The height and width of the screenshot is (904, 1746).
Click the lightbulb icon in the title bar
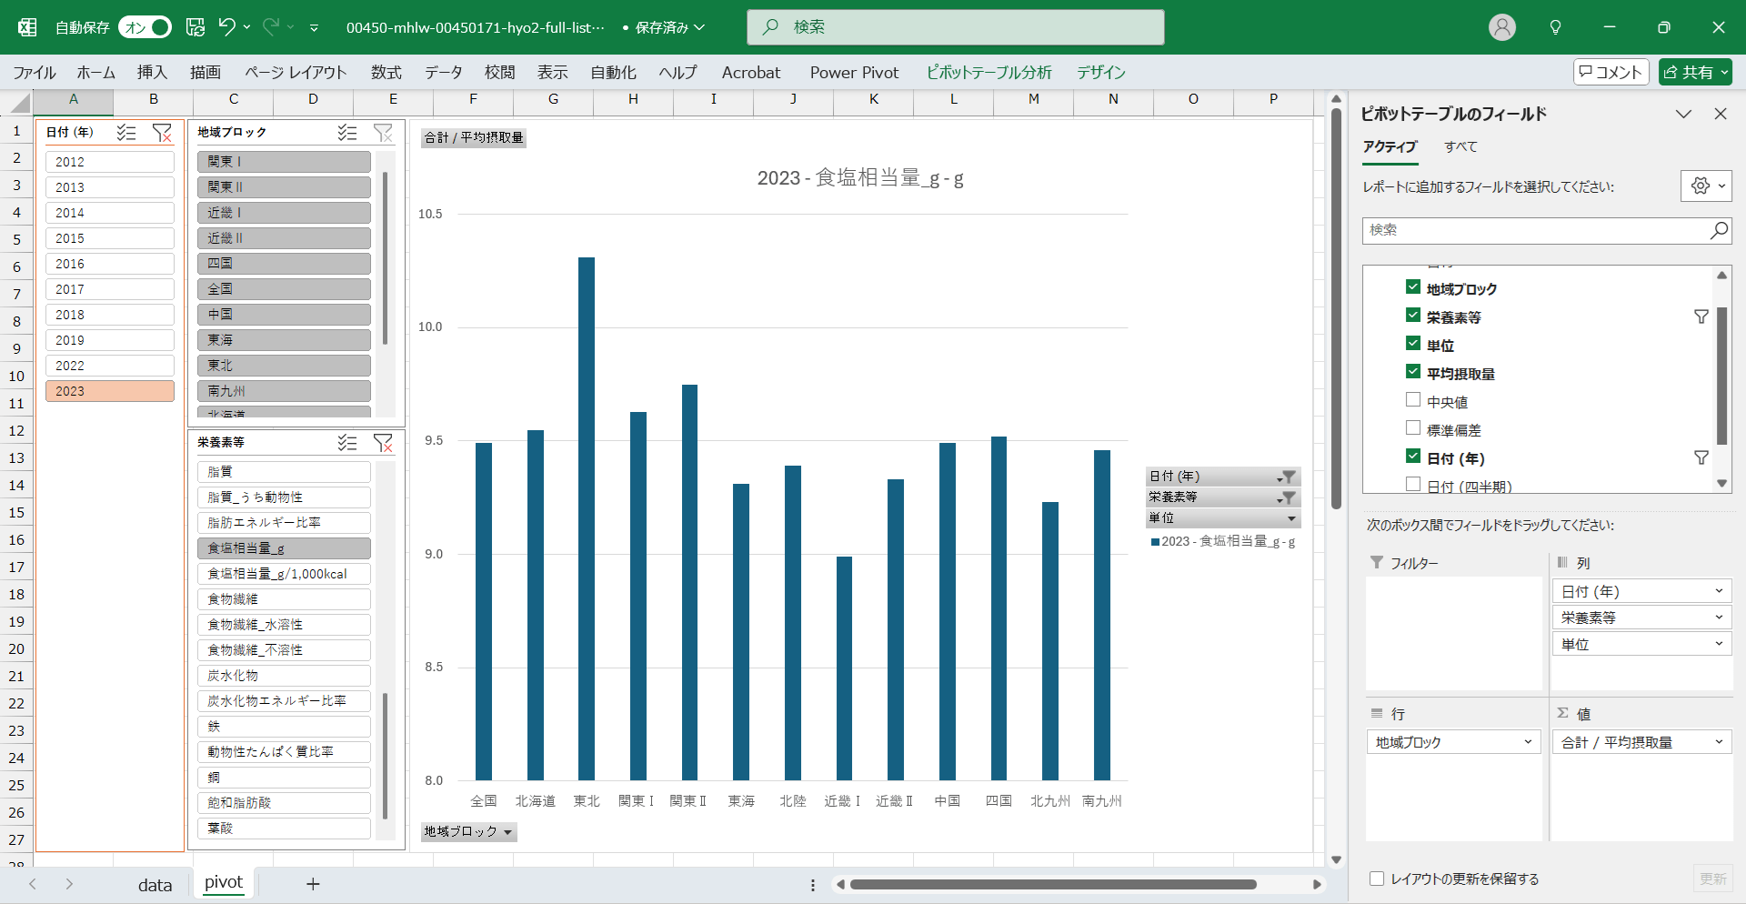(1555, 27)
